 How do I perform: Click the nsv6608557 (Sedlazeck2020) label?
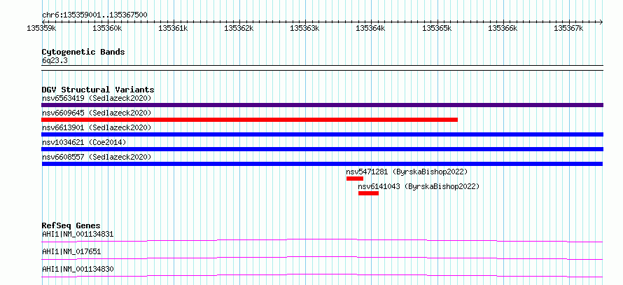(x=97, y=157)
